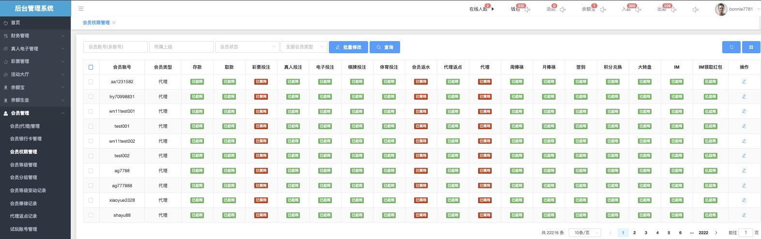Click the blue refresh icon button
Screen dimensions: 761x239
(731, 47)
